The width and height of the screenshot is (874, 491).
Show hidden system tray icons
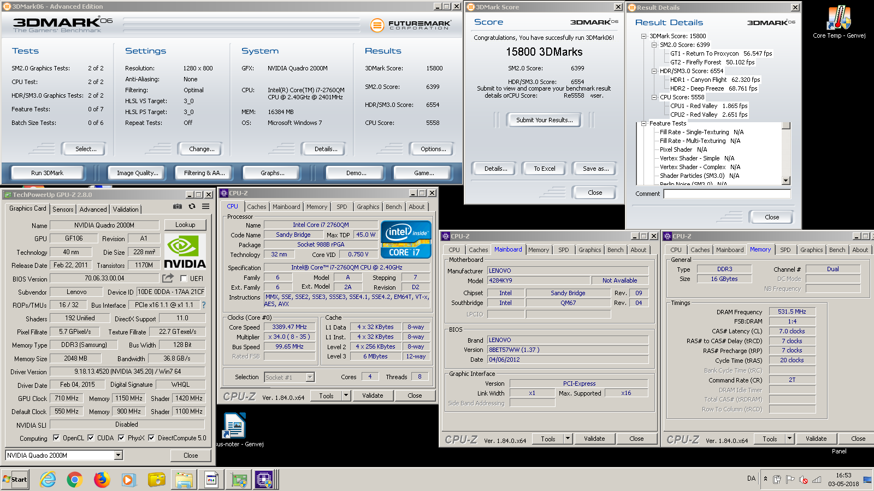[765, 479]
